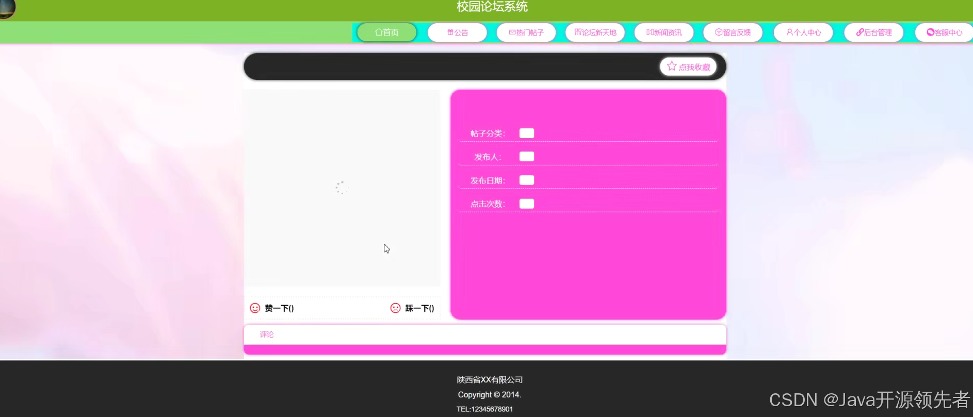Go to 后台管理 admin backend
This screenshot has width=973, height=417.
874,32
